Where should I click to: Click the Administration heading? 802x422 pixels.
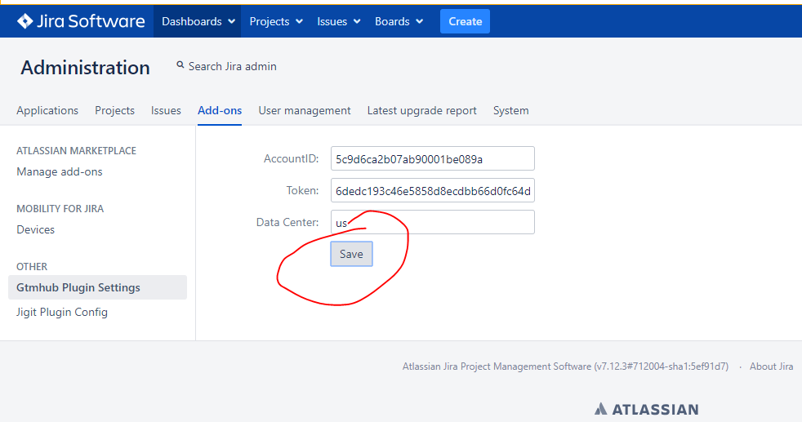click(86, 68)
